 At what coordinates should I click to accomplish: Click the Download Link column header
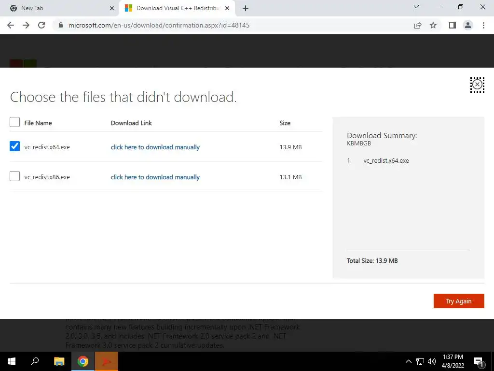click(x=131, y=123)
